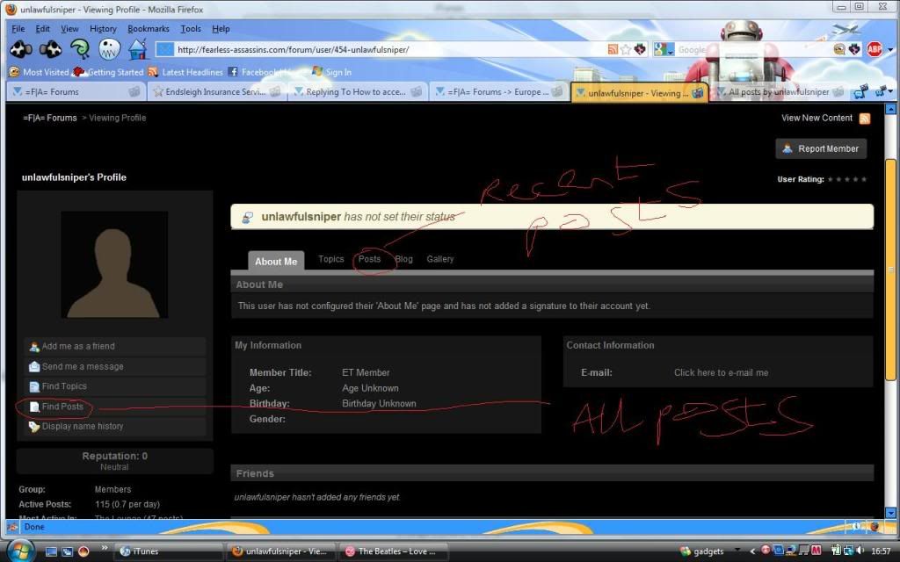The height and width of the screenshot is (562, 900).
Task: Open the File menu
Action: click(x=18, y=29)
